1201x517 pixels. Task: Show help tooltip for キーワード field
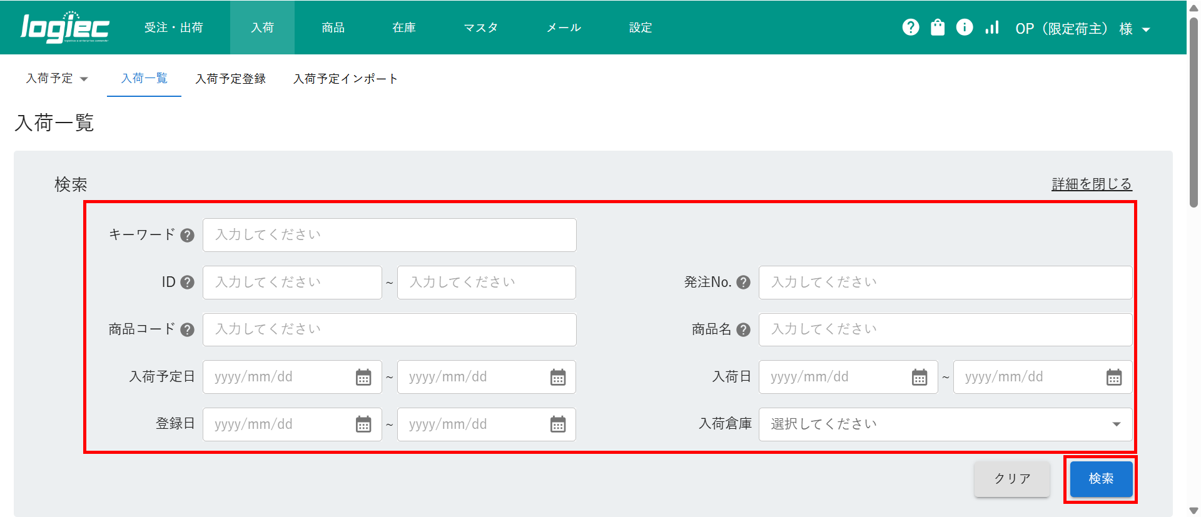pyautogui.click(x=187, y=236)
